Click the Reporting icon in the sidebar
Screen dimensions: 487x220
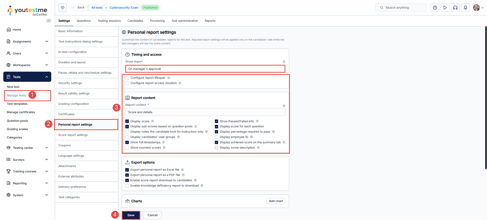point(9,183)
